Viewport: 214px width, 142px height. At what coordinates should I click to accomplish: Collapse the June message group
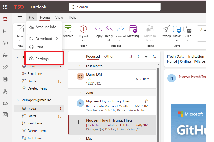click(x=80, y=93)
